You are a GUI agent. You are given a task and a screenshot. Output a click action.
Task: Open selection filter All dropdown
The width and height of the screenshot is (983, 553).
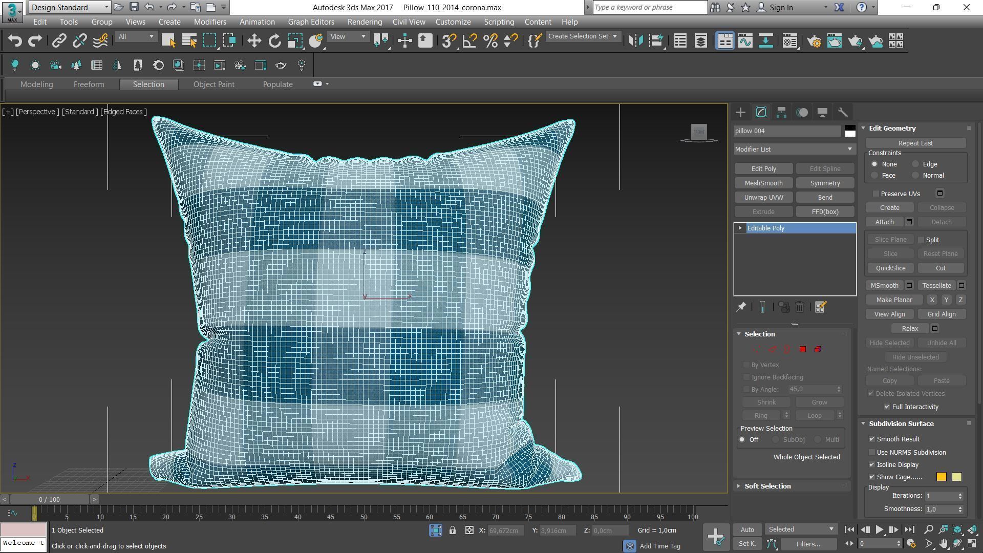pos(136,37)
